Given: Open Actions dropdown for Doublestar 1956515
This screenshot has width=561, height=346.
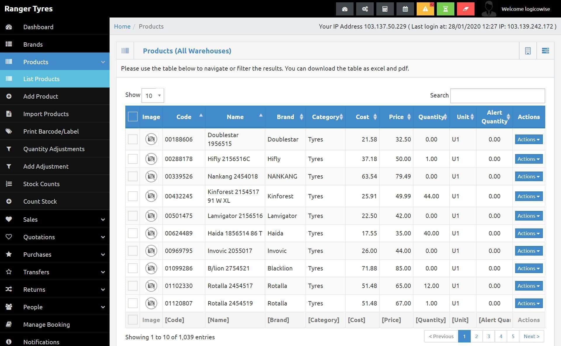Looking at the screenshot, I should click(528, 139).
